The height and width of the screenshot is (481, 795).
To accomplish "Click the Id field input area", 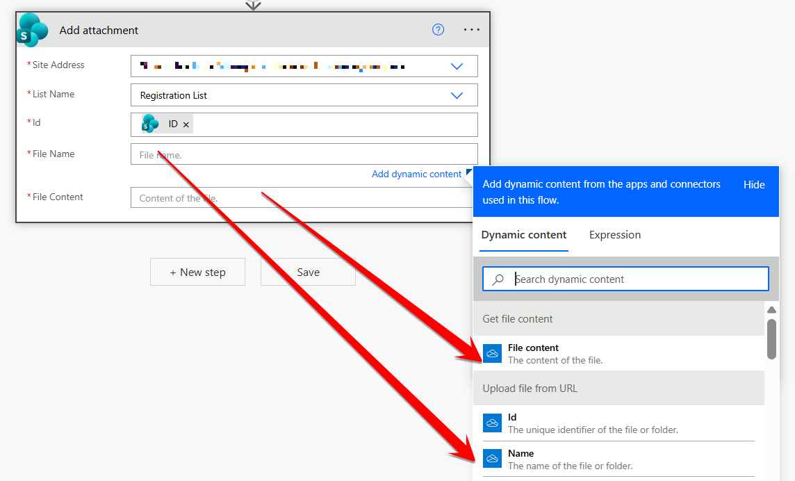I will point(304,125).
